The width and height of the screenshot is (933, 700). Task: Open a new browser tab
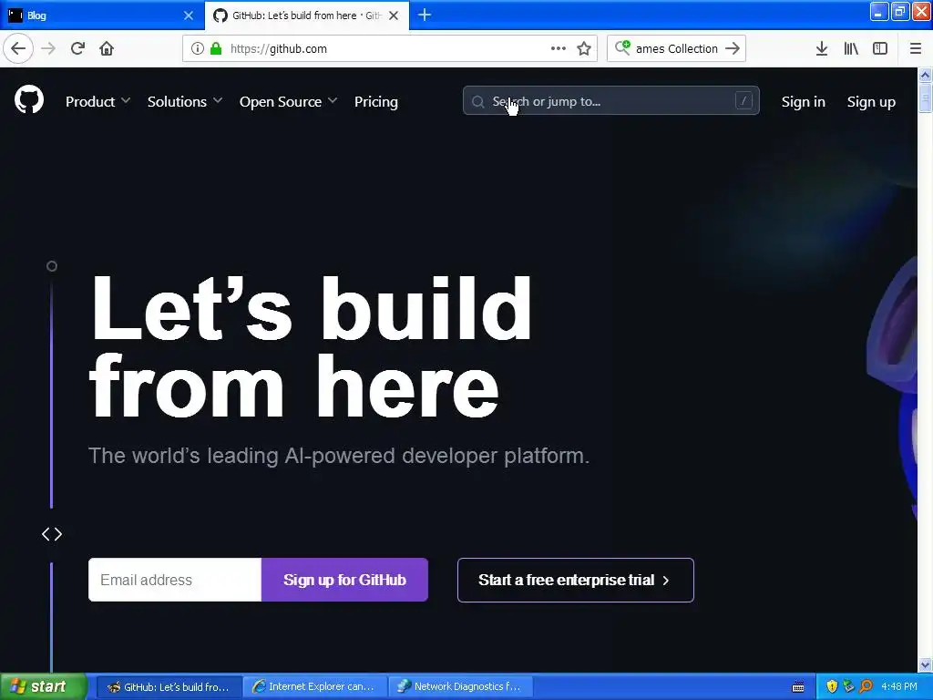click(425, 15)
